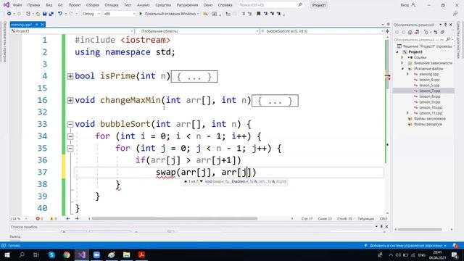Collapse the outer for loop on line 34
This screenshot has width=464, height=261.
coord(70,136)
